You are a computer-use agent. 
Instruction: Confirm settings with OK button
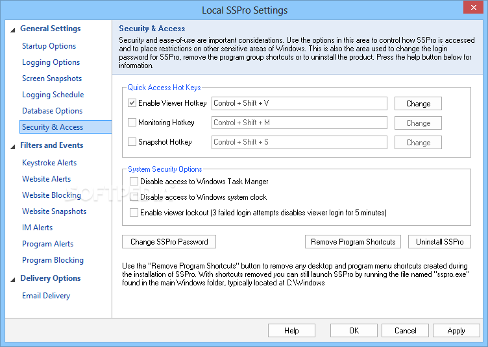(354, 330)
